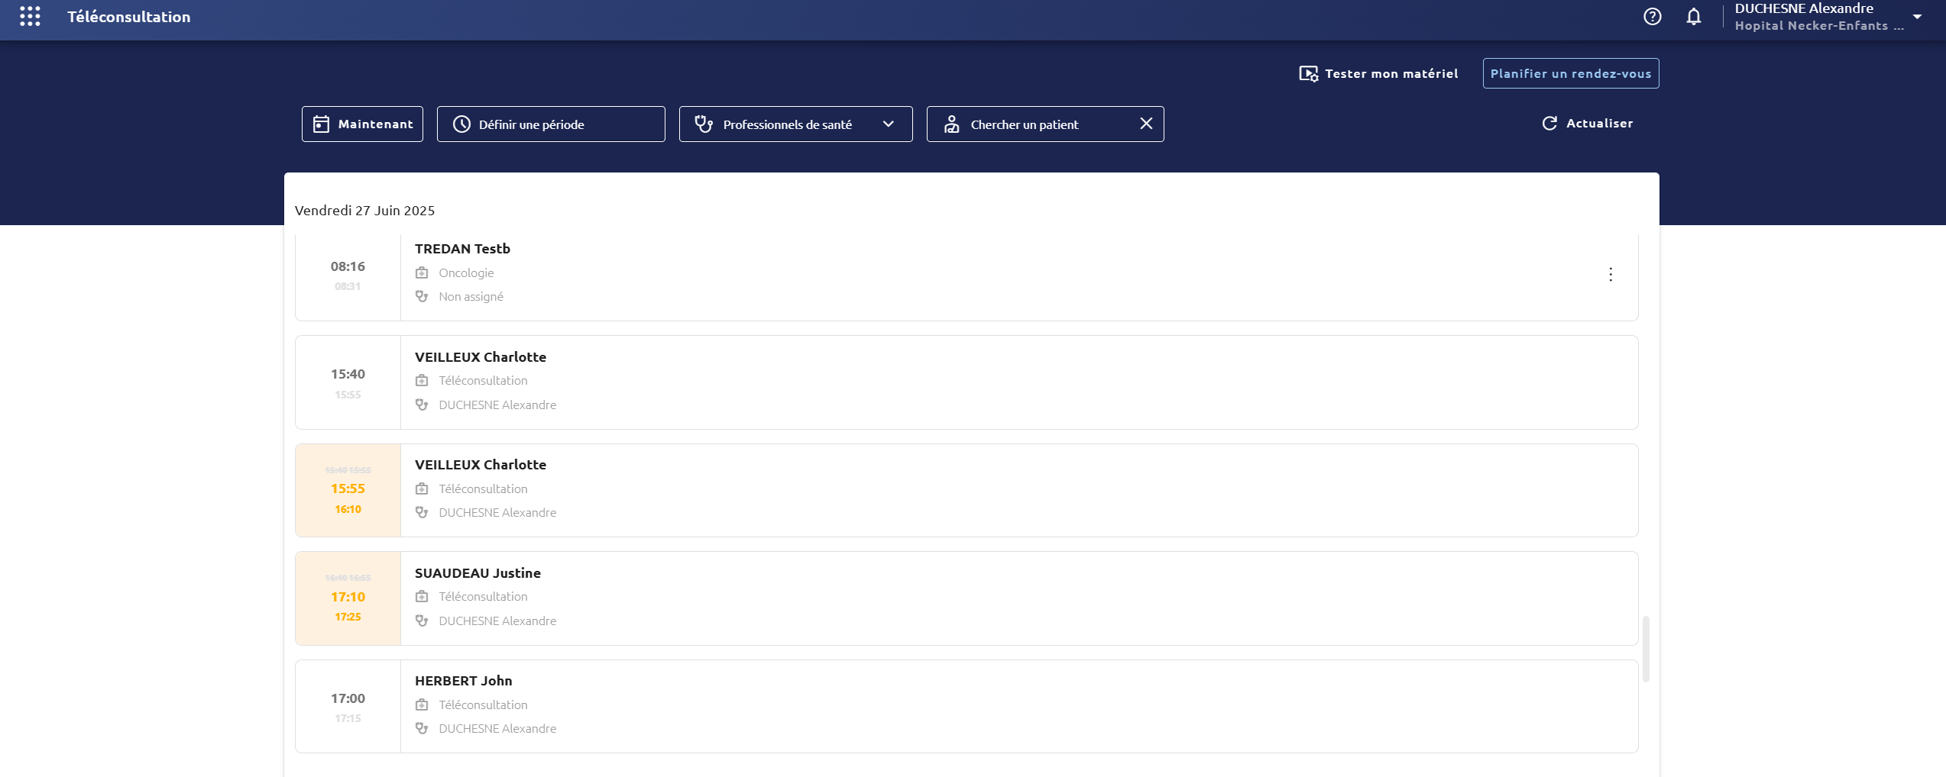Click the stethoscope icon in Professionnels de santé
This screenshot has height=777, width=1946.
[x=704, y=124]
